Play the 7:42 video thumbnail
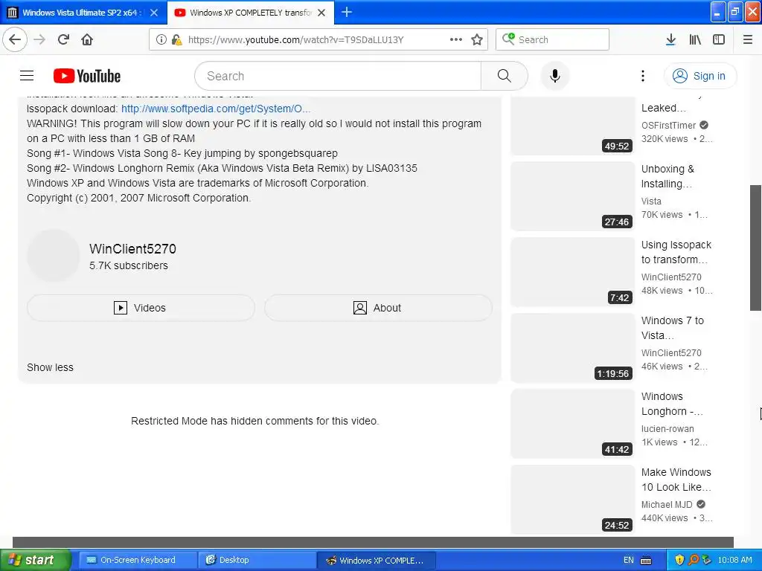Image resolution: width=762 pixels, height=571 pixels. tap(572, 272)
